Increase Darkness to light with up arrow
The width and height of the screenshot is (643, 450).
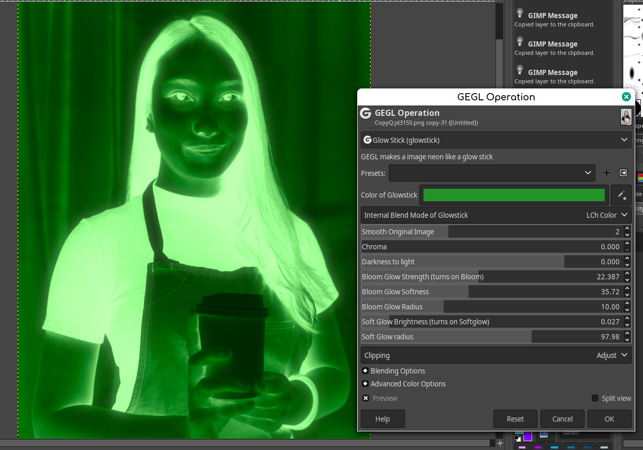[x=627, y=259]
